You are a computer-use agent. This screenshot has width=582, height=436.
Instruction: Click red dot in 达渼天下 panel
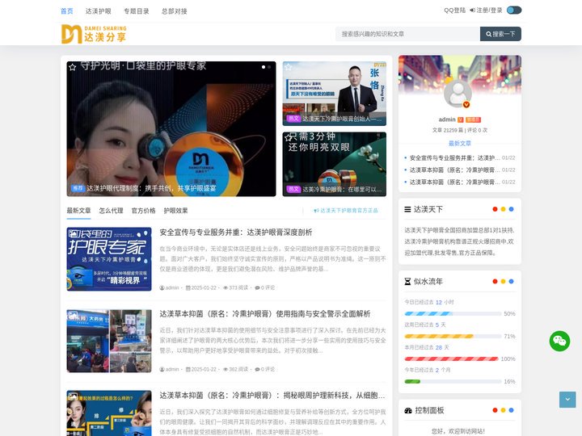495,209
